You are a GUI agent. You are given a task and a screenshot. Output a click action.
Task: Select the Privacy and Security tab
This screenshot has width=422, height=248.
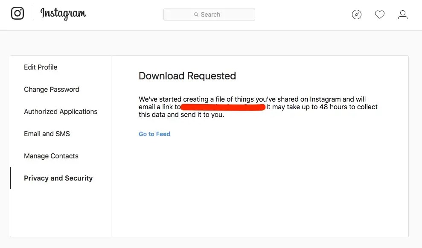tap(58, 178)
